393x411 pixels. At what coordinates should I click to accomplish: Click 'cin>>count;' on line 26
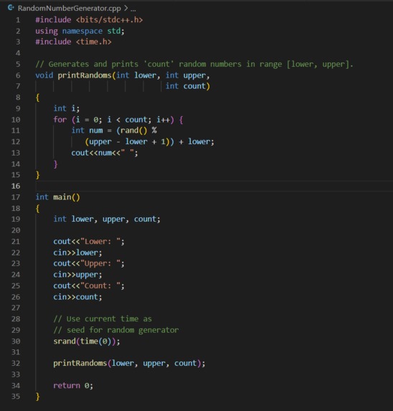78,297
